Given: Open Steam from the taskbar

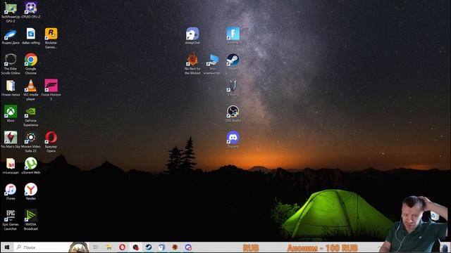Looking at the screenshot, I should [x=149, y=247].
